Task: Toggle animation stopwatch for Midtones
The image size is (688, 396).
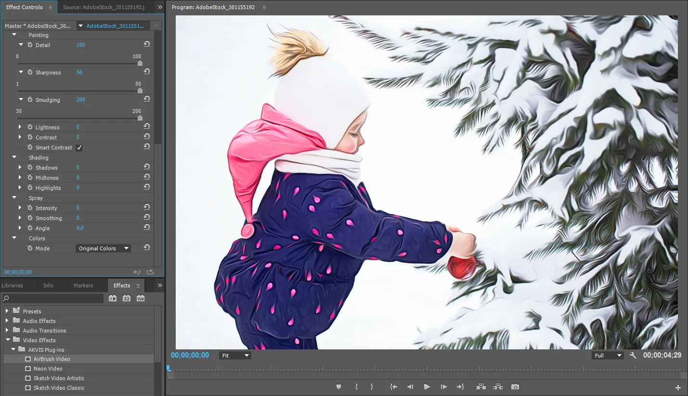Action: (30, 177)
